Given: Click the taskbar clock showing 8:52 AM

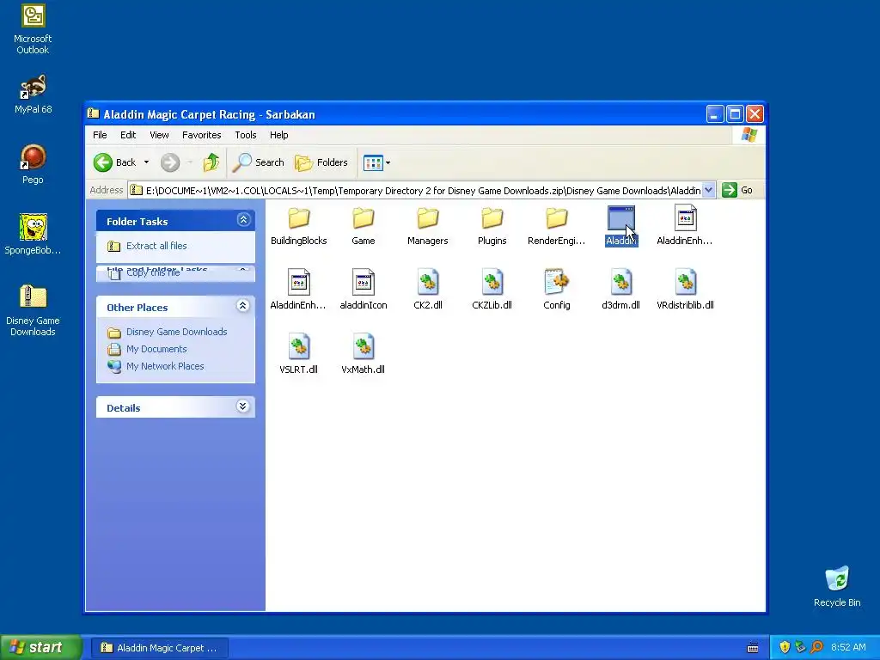Looking at the screenshot, I should [x=848, y=647].
